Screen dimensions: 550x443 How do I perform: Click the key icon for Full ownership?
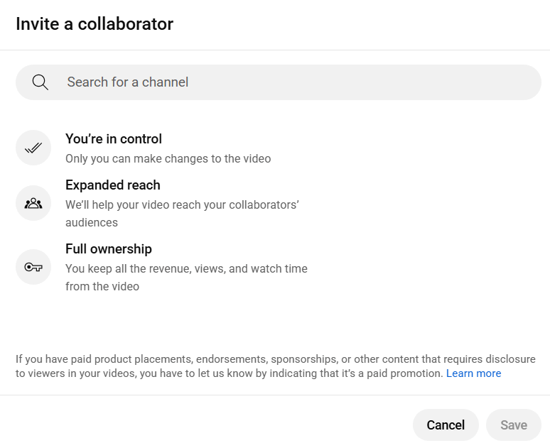point(33,267)
